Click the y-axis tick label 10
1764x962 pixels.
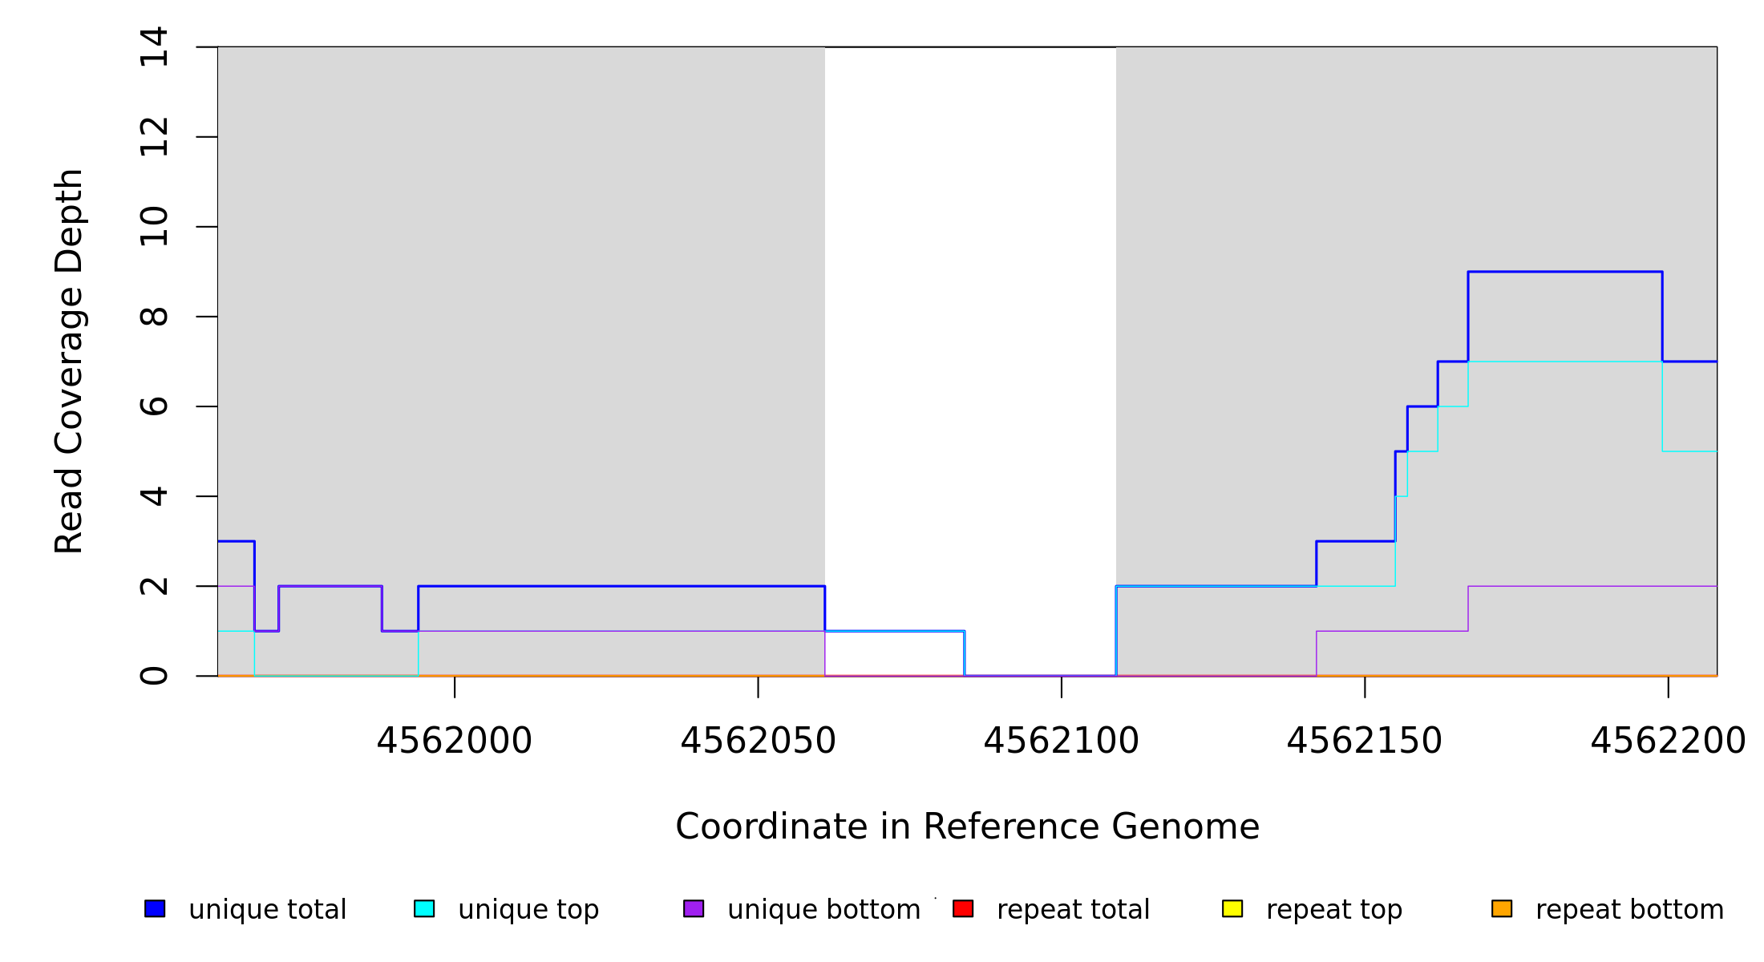[154, 226]
